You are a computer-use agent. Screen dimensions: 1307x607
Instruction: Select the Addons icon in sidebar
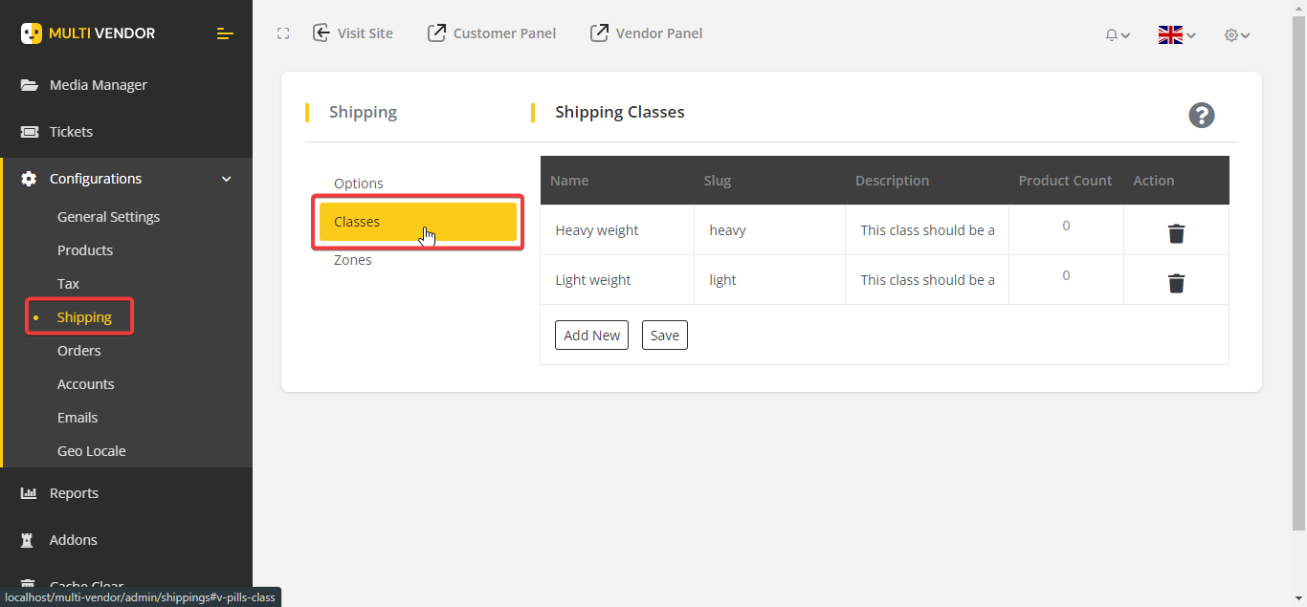click(x=29, y=539)
